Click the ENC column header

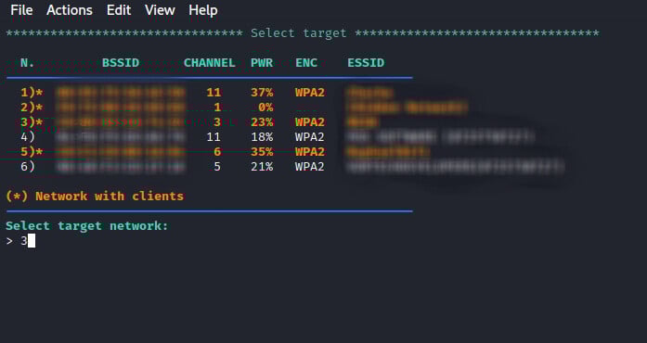pos(306,63)
